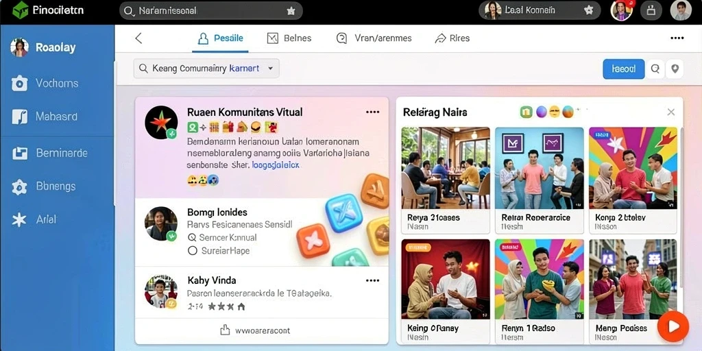
Task: Click the location pin icon
Action: click(x=675, y=69)
